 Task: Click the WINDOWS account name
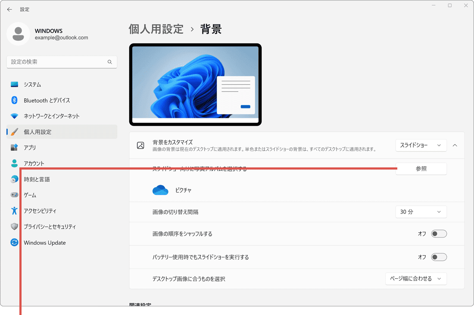[x=49, y=31]
